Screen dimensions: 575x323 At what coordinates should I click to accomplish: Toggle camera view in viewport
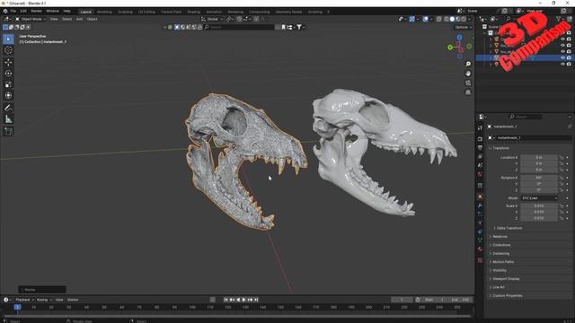(x=468, y=83)
